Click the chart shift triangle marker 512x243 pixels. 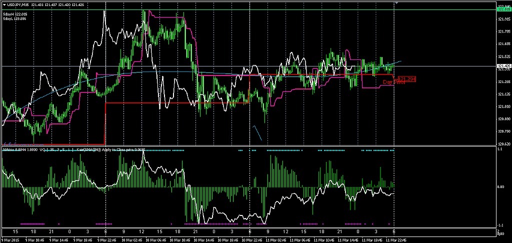(x=396, y=2)
